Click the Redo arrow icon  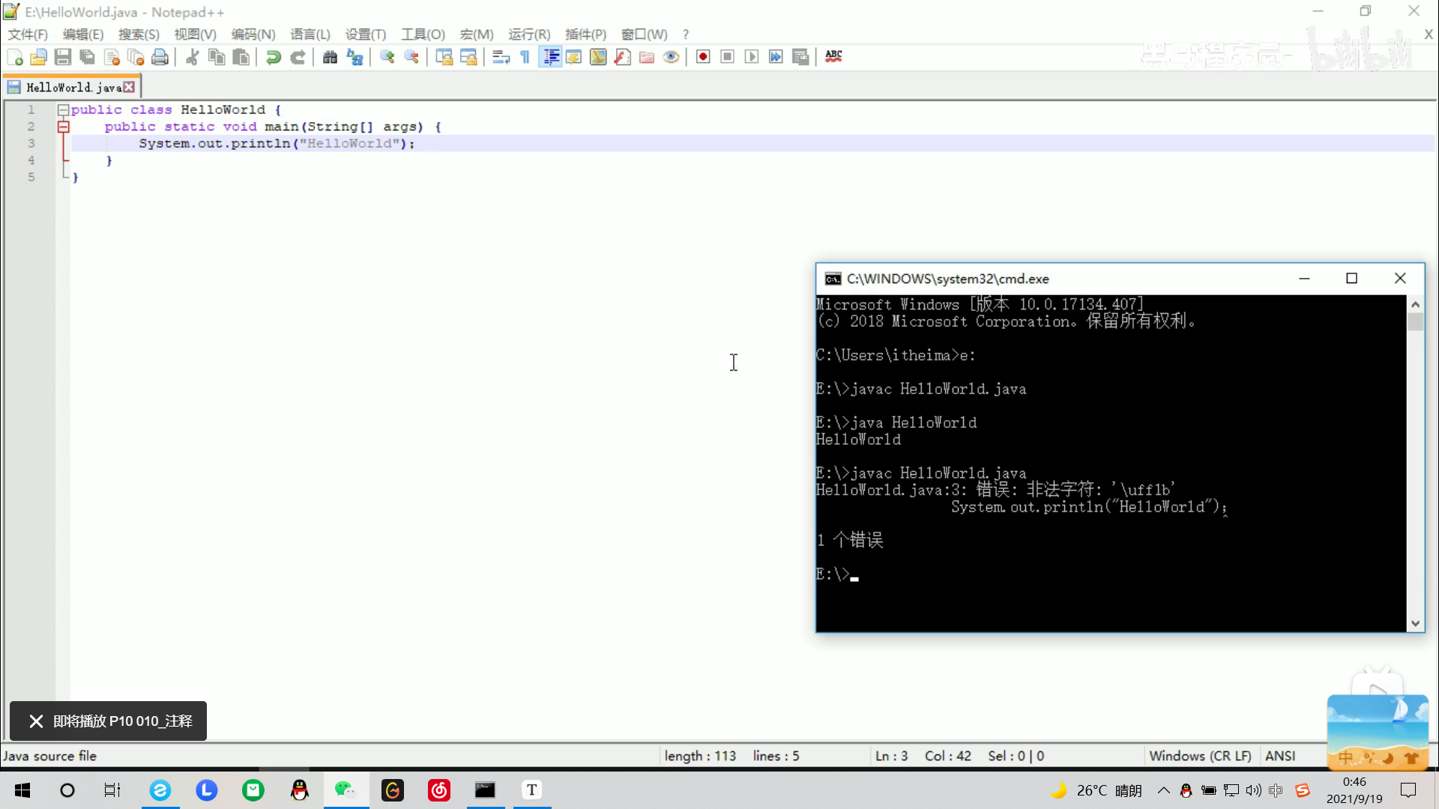pos(298,57)
